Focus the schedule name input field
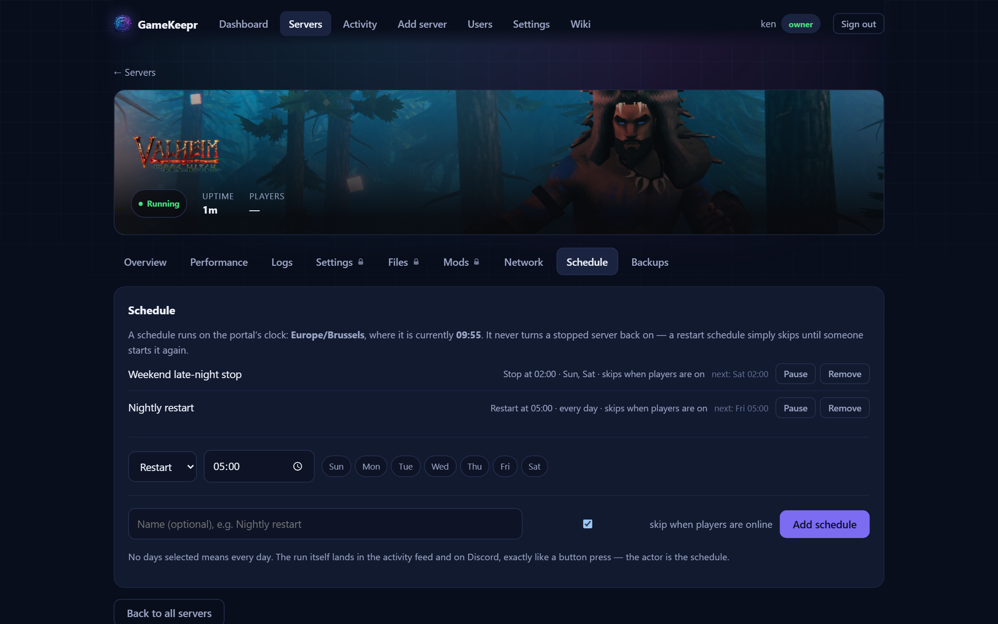The image size is (998, 624). (x=325, y=524)
